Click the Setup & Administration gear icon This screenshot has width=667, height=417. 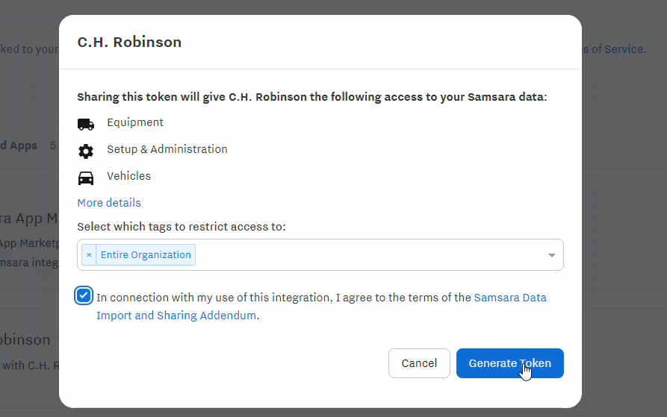pyautogui.click(x=86, y=151)
